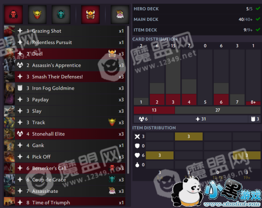Select the Legion Commander hero portrait icon

pos(90,14)
